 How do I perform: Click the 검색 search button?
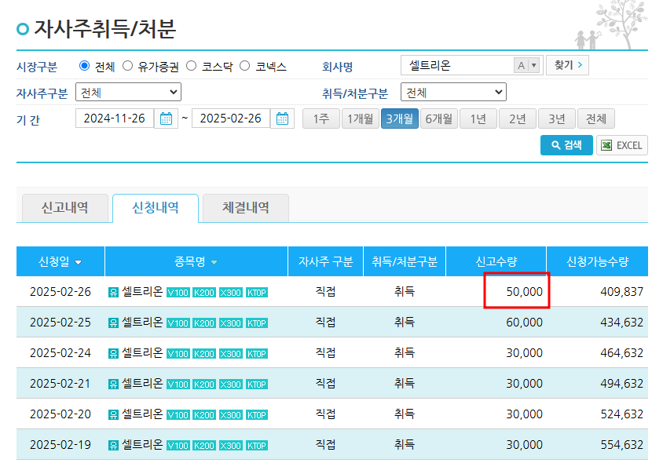tap(566, 145)
